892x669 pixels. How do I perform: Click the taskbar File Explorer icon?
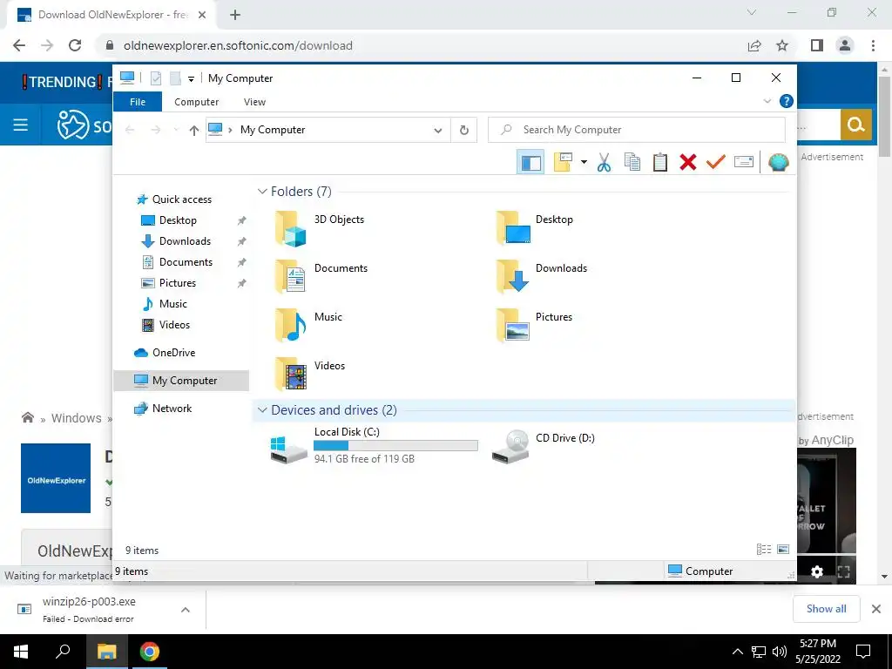pyautogui.click(x=106, y=652)
